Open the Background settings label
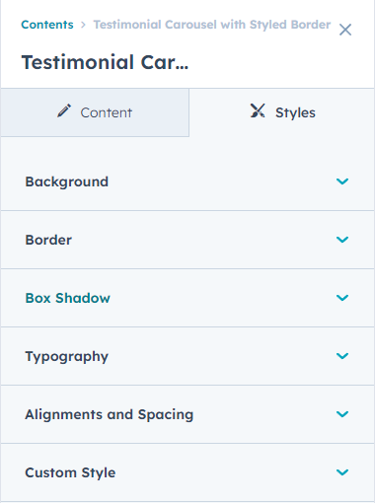The width and height of the screenshot is (375, 503). click(67, 181)
